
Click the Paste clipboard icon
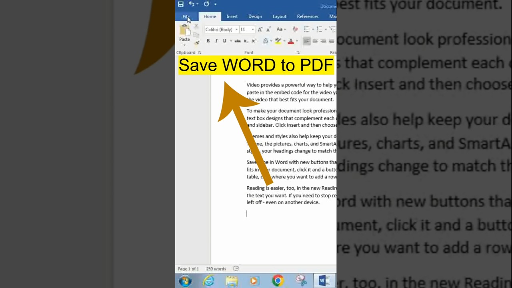(x=184, y=30)
